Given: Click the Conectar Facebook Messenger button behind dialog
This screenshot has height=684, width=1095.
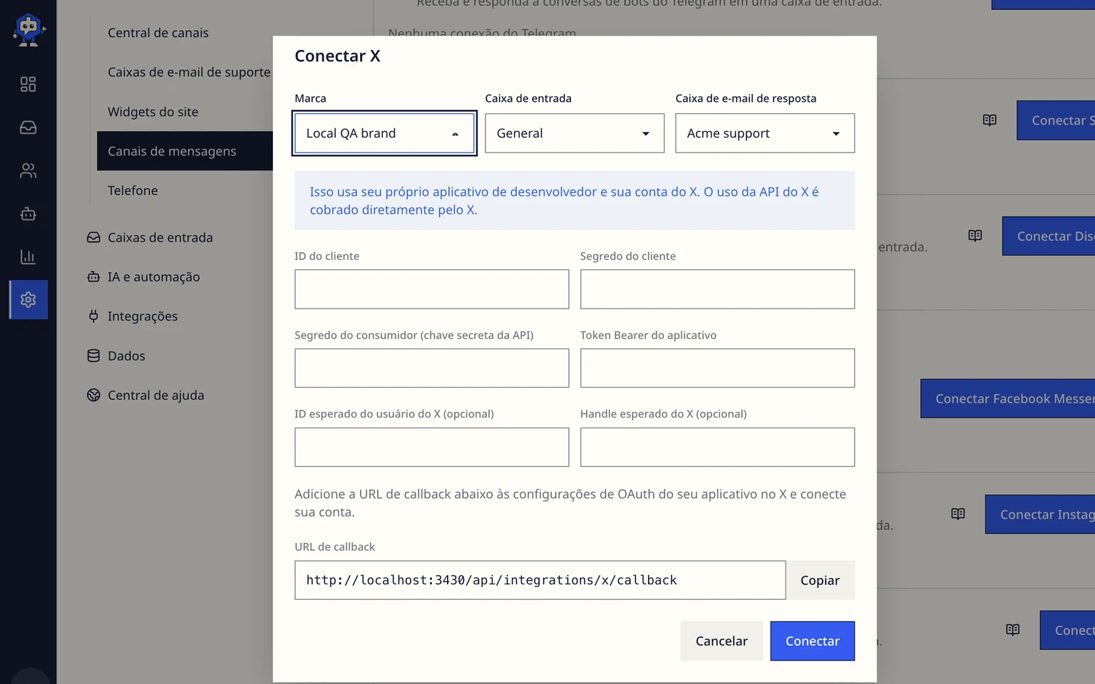Looking at the screenshot, I should (x=1007, y=398).
